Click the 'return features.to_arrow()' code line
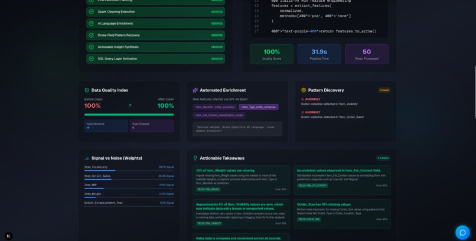 [x=324, y=31]
